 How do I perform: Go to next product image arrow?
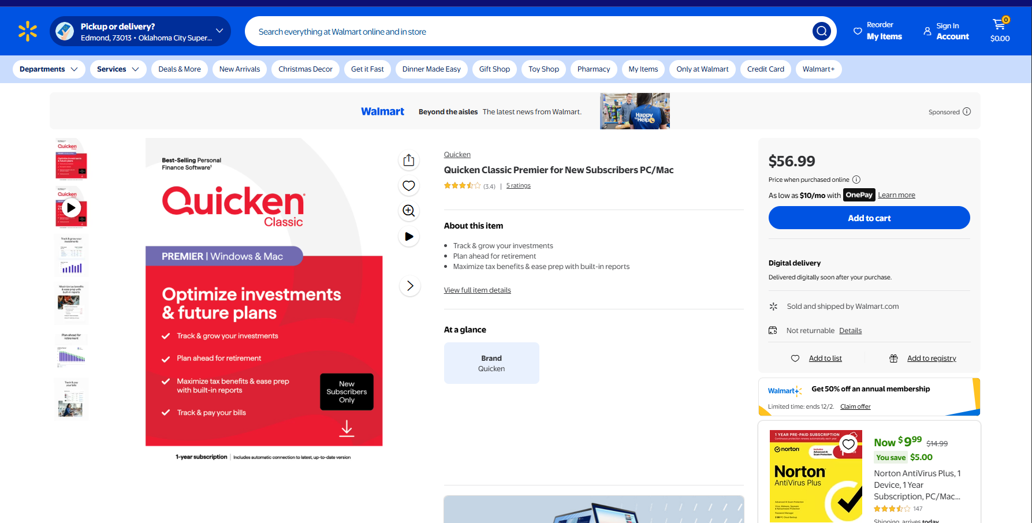click(x=410, y=286)
